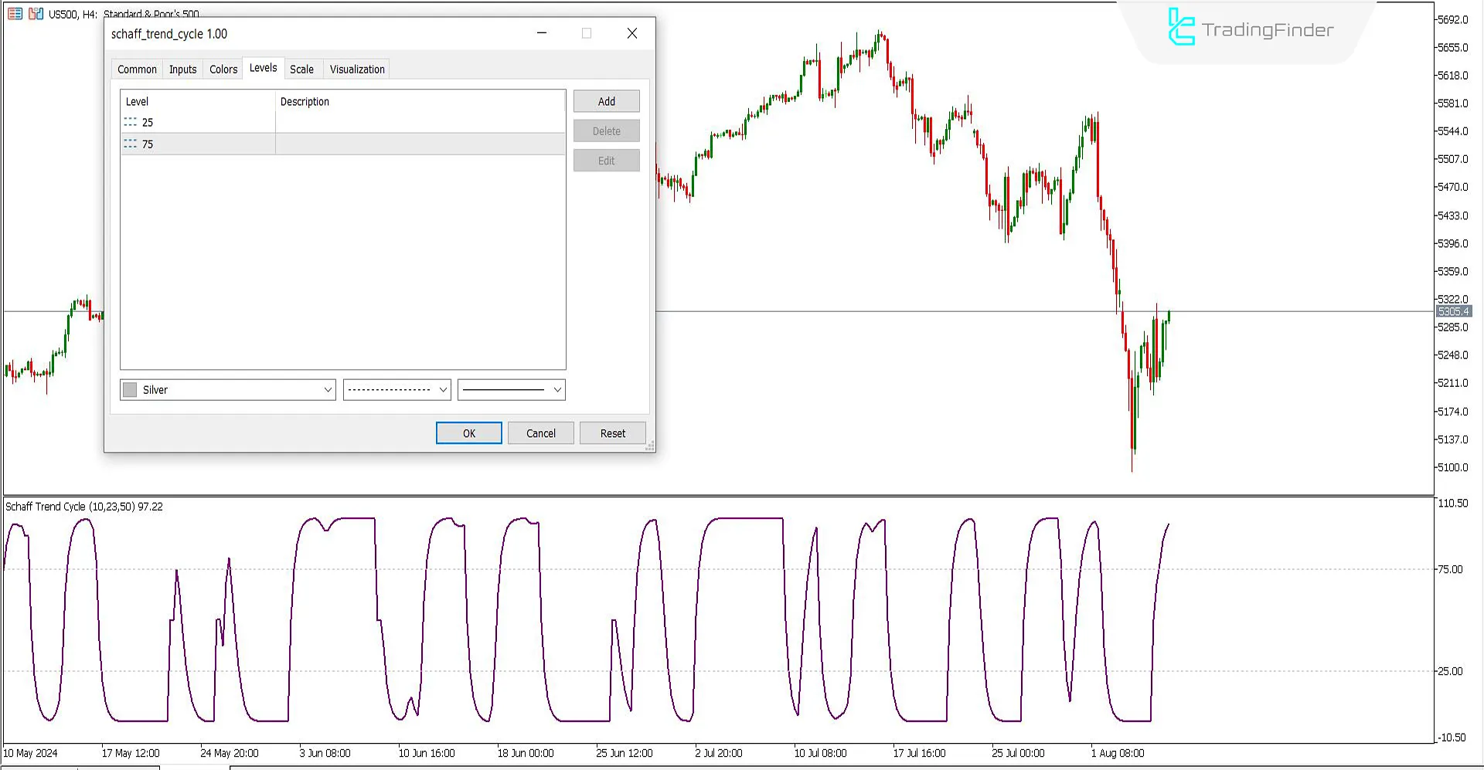The height and width of the screenshot is (770, 1484).
Task: Minimize the schaff_trend_cycle dialog
Action: (542, 33)
